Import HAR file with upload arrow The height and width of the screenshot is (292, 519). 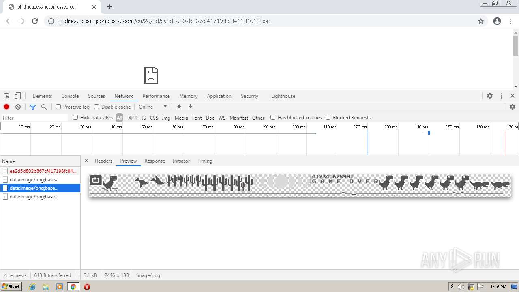coord(179,107)
